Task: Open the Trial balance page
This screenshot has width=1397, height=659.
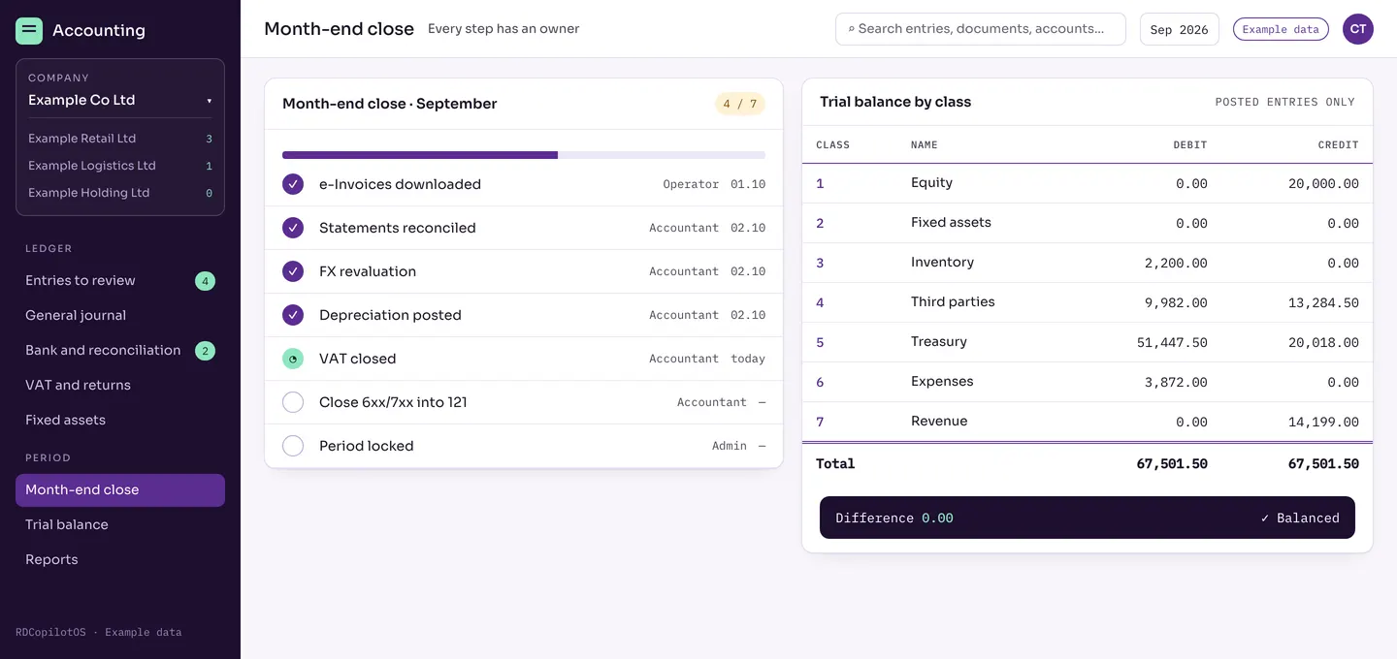Action: 120,525
